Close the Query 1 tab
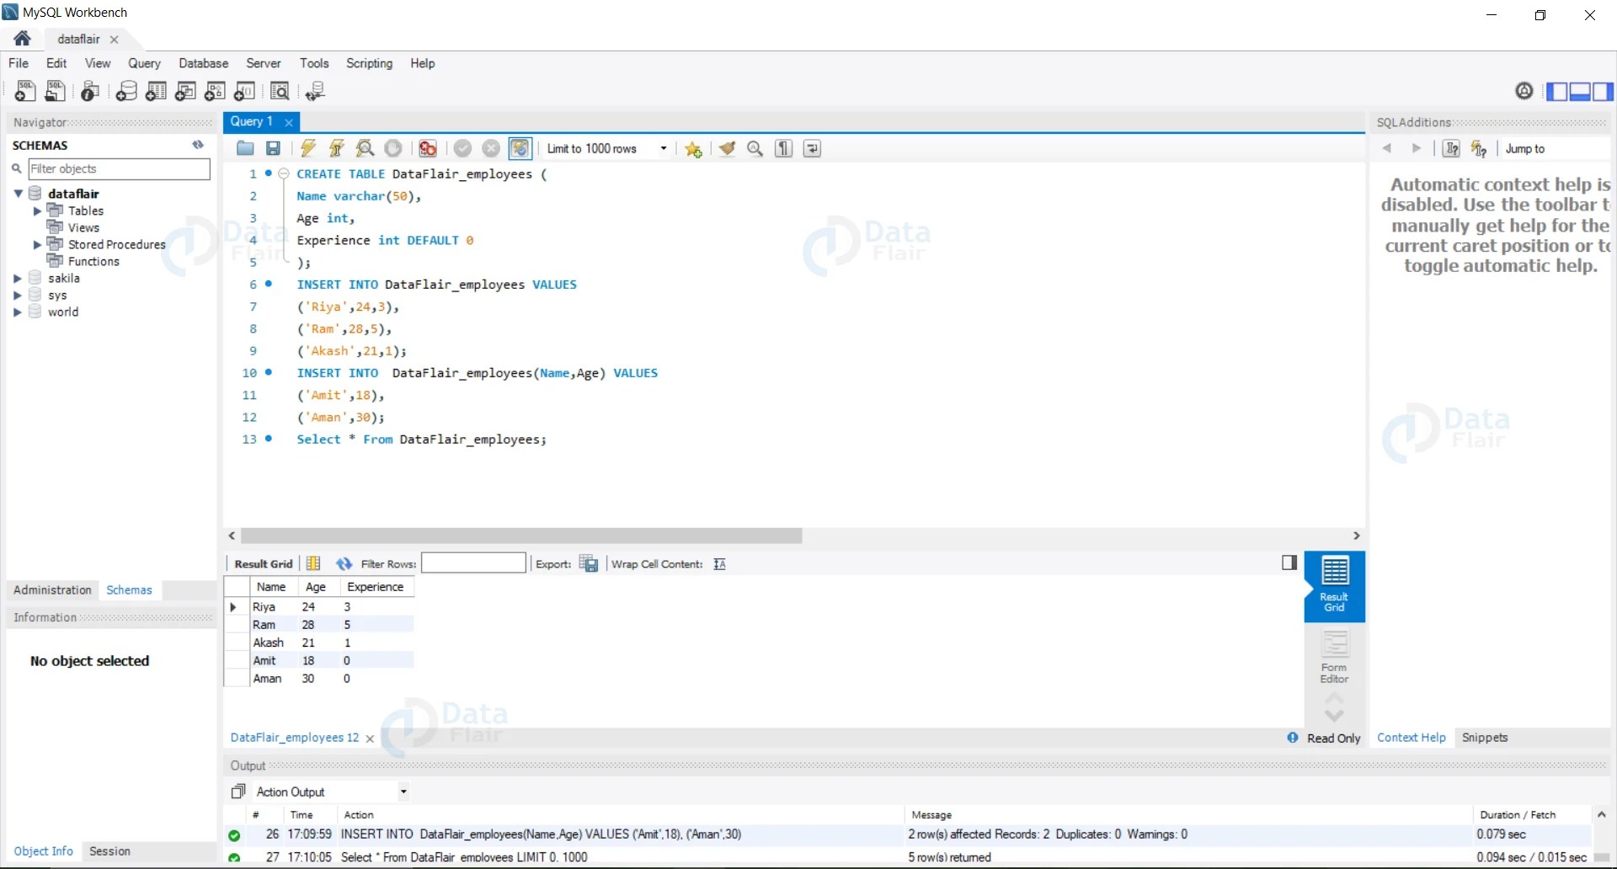The height and width of the screenshot is (869, 1617). coord(289,122)
